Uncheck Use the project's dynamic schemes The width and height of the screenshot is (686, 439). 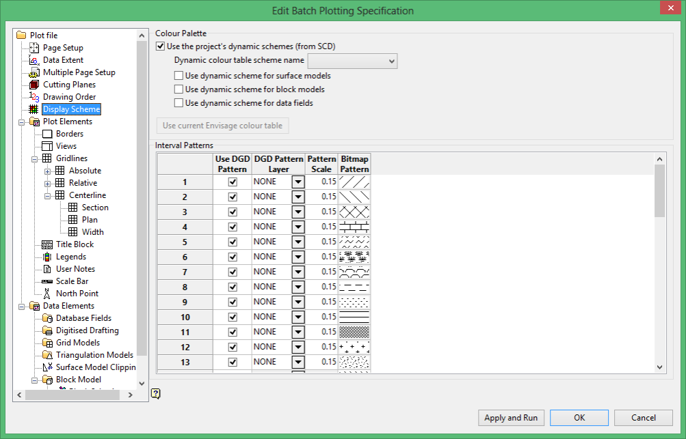(161, 46)
